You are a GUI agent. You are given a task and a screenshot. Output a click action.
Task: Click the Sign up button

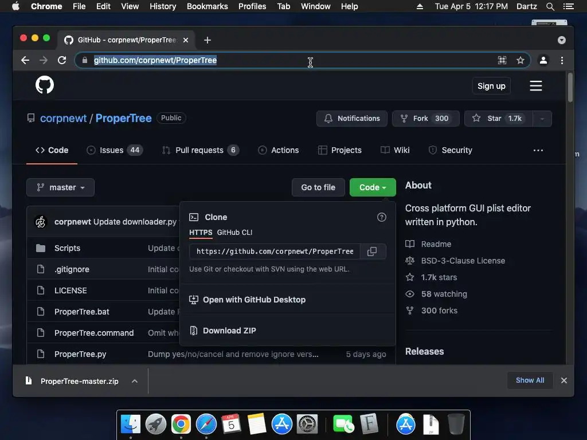pyautogui.click(x=491, y=86)
